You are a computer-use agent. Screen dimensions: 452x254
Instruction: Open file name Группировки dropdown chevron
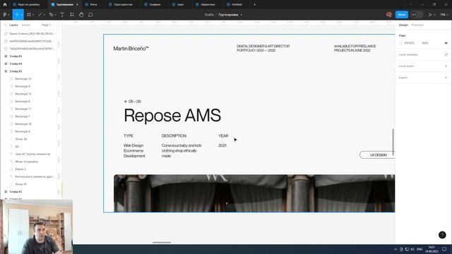242,15
